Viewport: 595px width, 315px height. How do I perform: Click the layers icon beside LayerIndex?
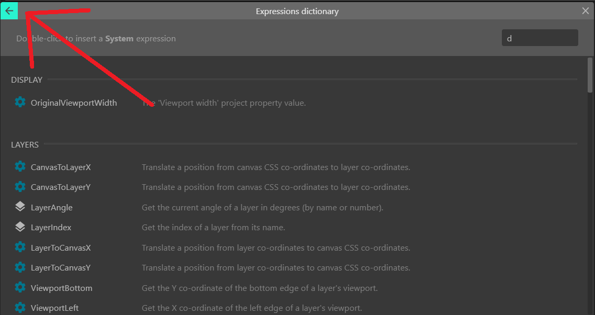click(20, 227)
